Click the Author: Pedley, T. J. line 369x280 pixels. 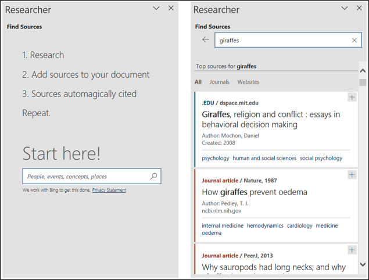[x=225, y=203]
